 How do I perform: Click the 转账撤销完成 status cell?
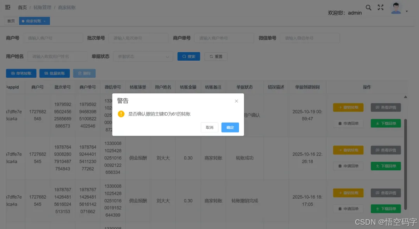244,201
